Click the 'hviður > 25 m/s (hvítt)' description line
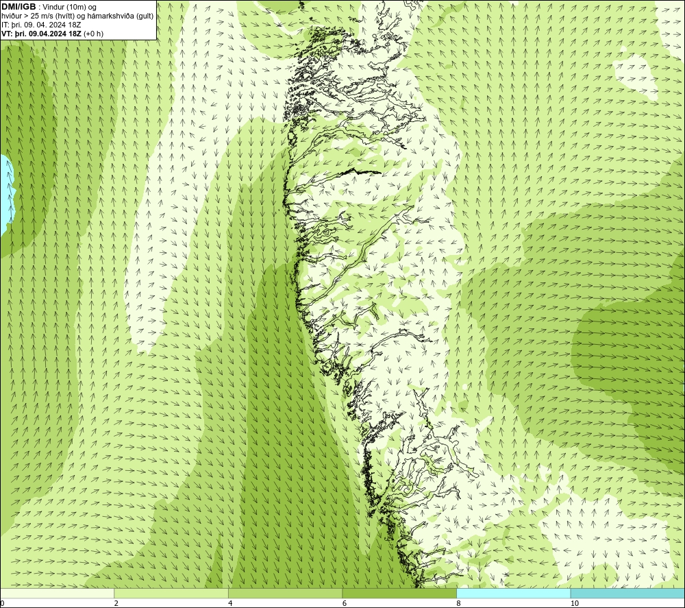 tap(77, 16)
